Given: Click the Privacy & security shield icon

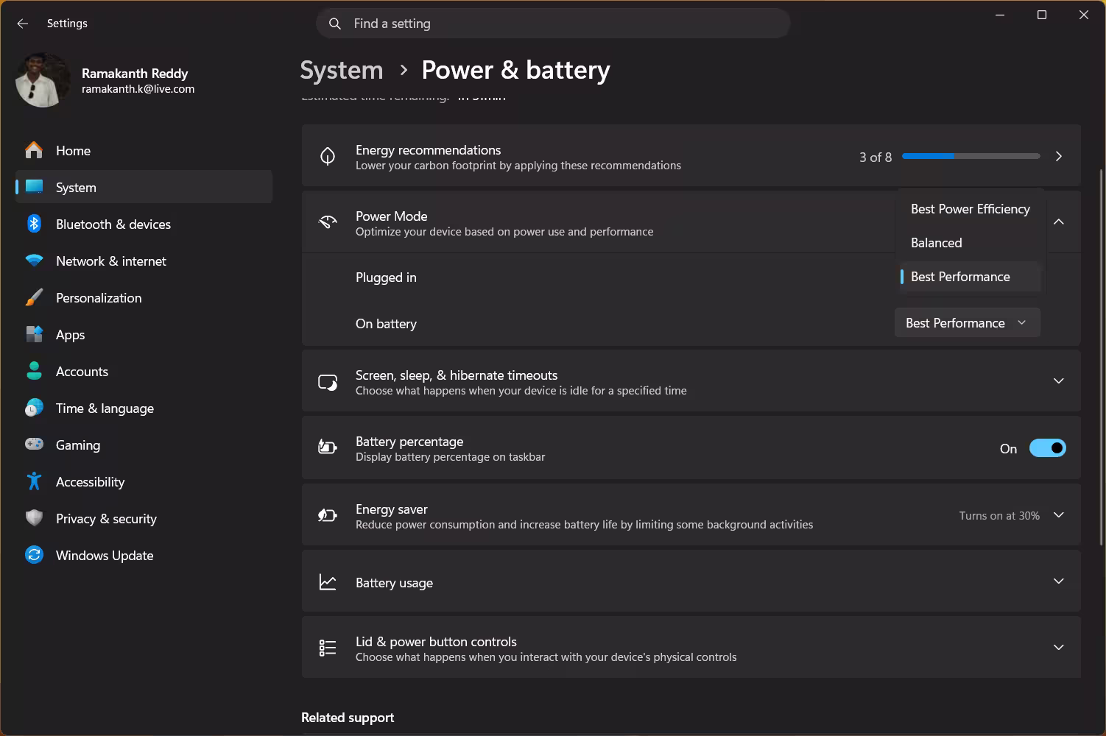Looking at the screenshot, I should coord(34,518).
